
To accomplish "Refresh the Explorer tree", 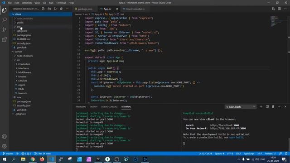I will pyautogui.click(x=55, y=9).
